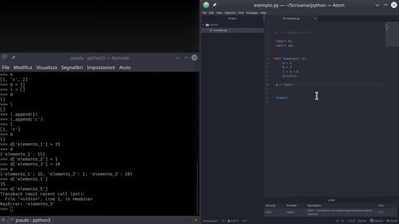Toggle pin icon in Atom title bar
The width and height of the screenshot is (399, 224).
pyautogui.click(x=214, y=5)
